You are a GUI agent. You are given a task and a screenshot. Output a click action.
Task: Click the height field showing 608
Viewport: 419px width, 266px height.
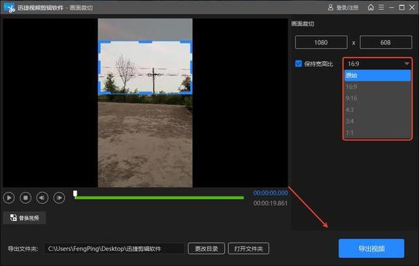point(386,42)
